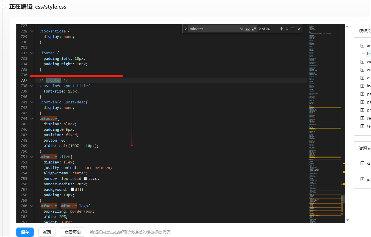371x237 pixels.
Task: Fold the .post-desc rule at line 741
Action: pos(32,102)
